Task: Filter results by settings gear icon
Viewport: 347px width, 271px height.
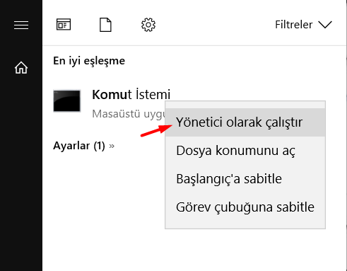Action: [x=148, y=25]
